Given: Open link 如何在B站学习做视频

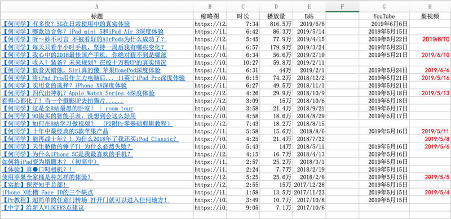Looking at the screenshot, I should click(87, 124).
